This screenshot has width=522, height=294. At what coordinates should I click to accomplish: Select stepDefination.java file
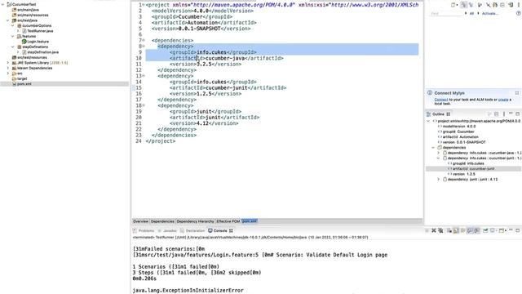pyautogui.click(x=42, y=52)
